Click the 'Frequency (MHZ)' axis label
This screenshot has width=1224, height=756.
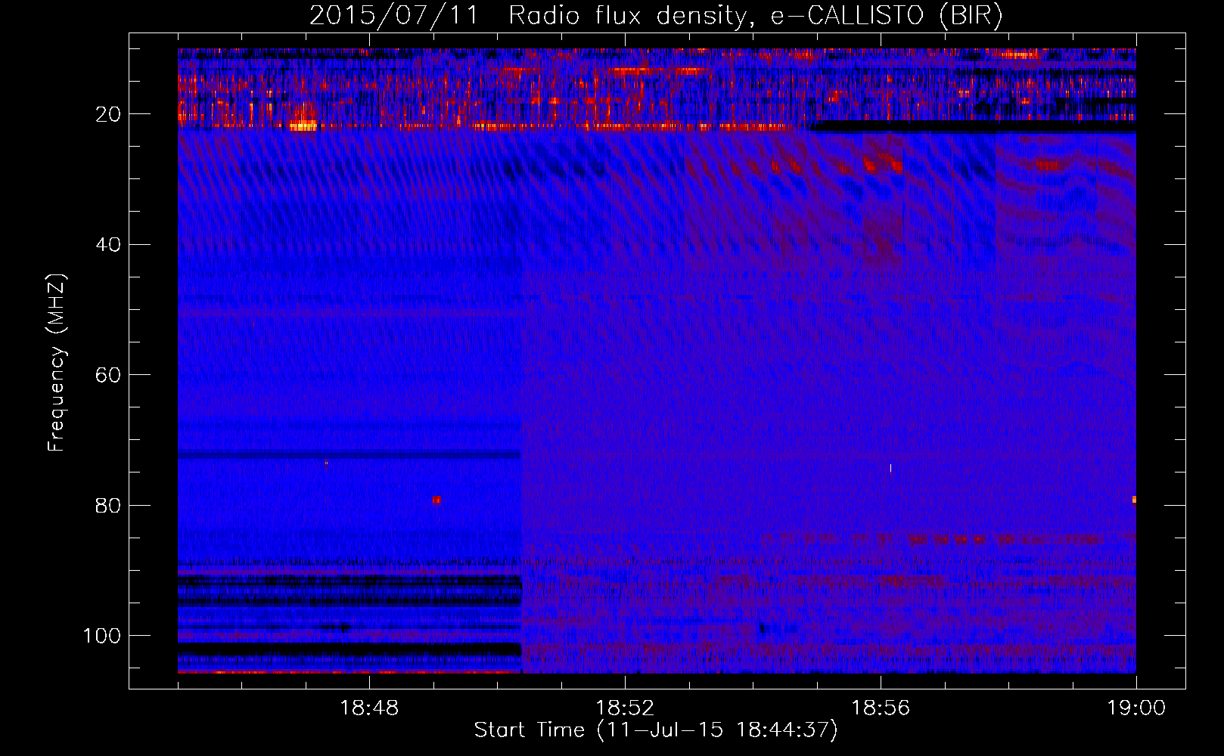pyautogui.click(x=57, y=363)
